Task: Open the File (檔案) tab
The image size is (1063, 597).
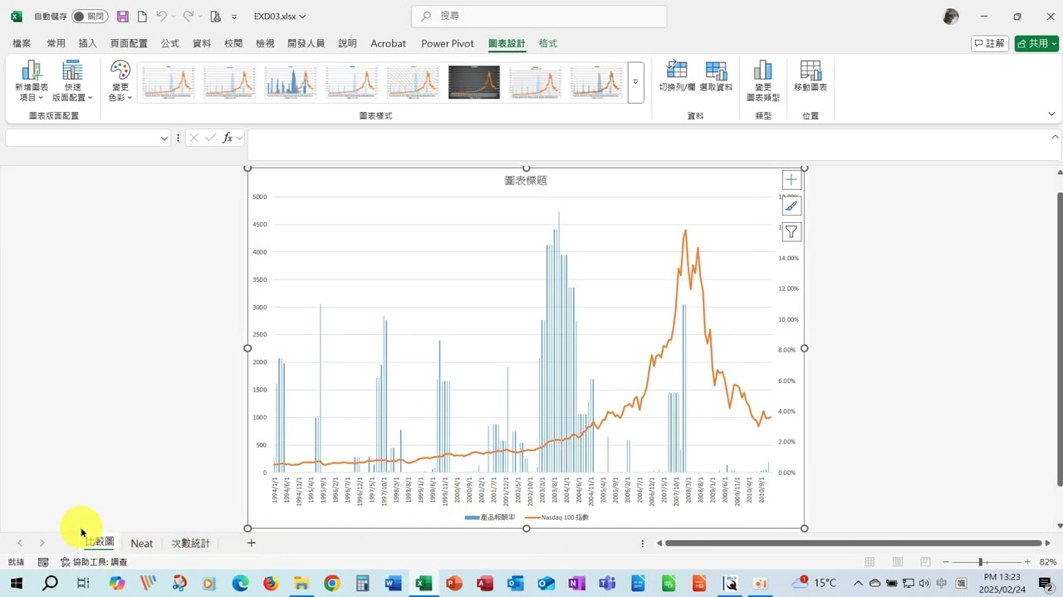Action: (x=22, y=43)
